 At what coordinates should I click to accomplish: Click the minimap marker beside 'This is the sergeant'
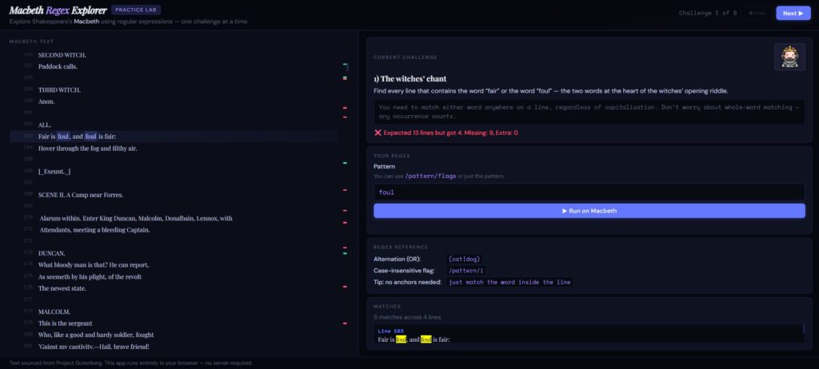[x=345, y=323]
